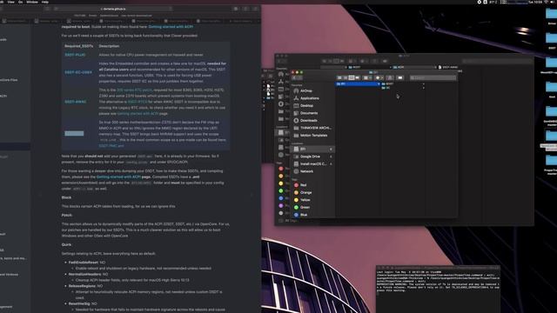The width and height of the screenshot is (557, 313).
Task: Open SSDT-PLUG link in table
Action: [x=75, y=55]
